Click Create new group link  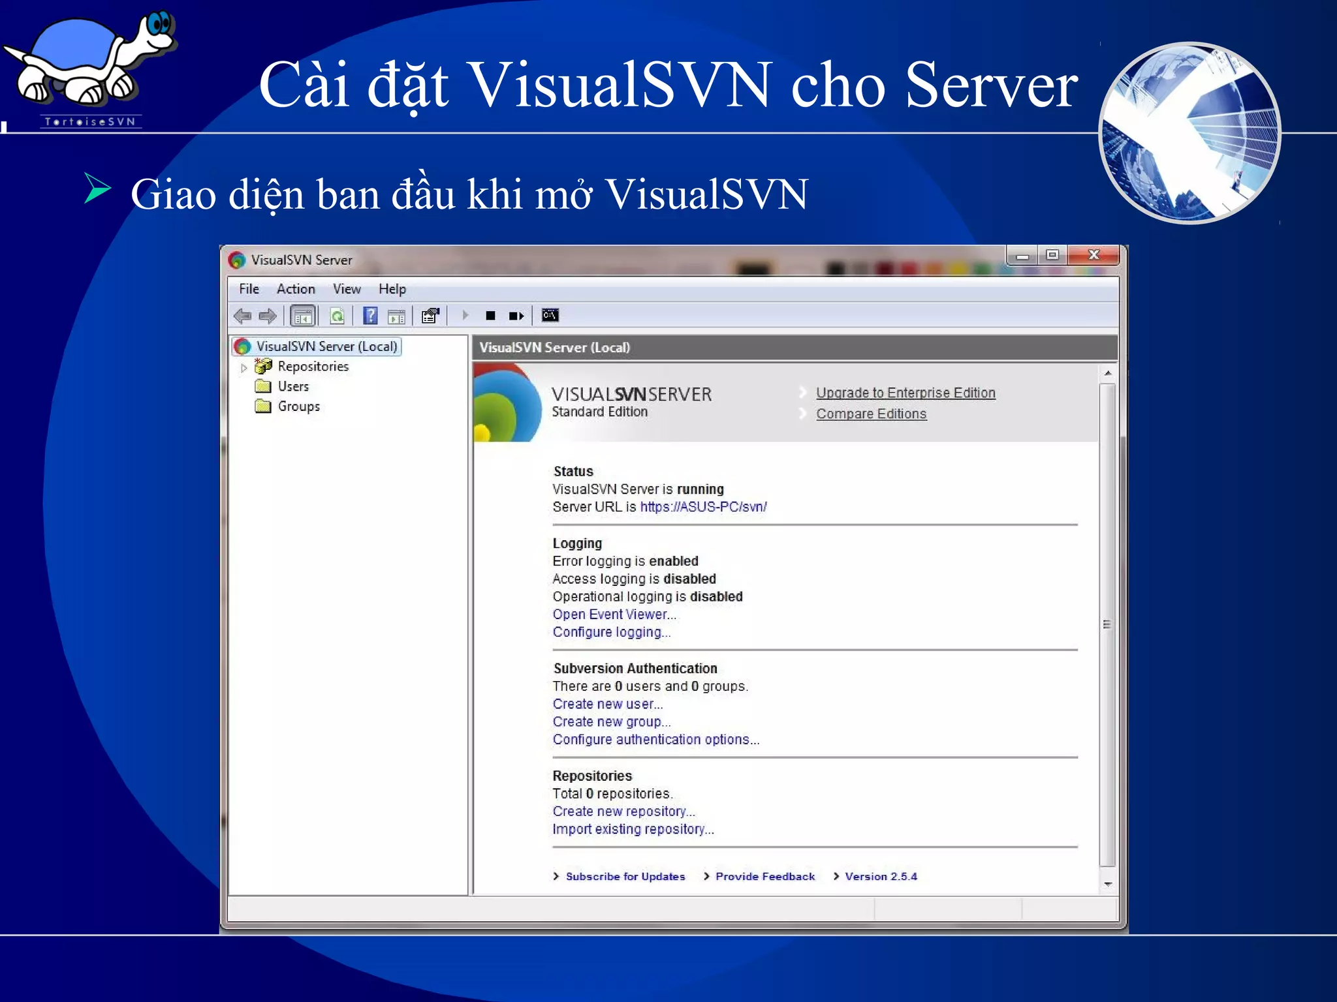pyautogui.click(x=612, y=721)
